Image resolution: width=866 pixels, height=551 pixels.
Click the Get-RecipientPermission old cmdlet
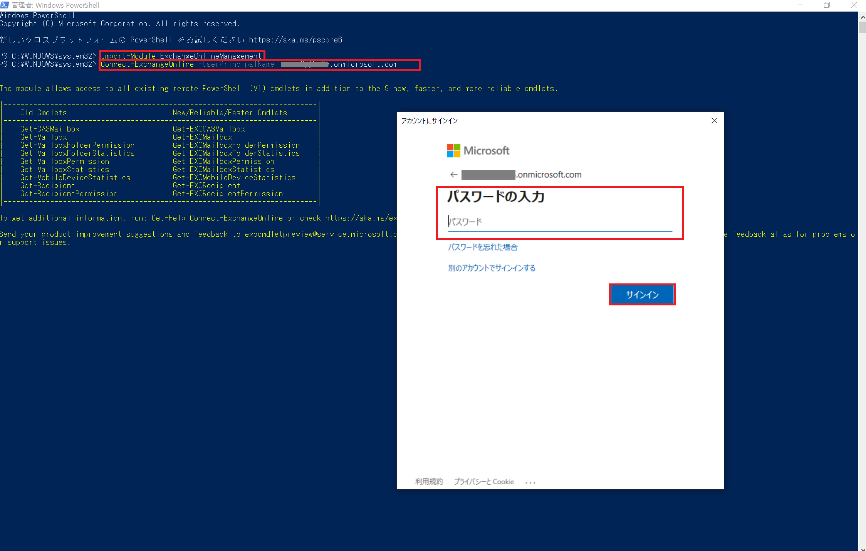[x=69, y=194]
